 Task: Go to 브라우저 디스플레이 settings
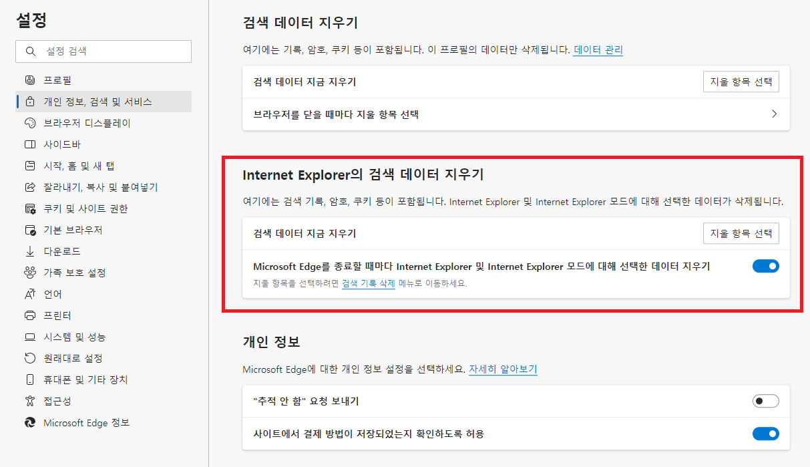tap(104, 123)
